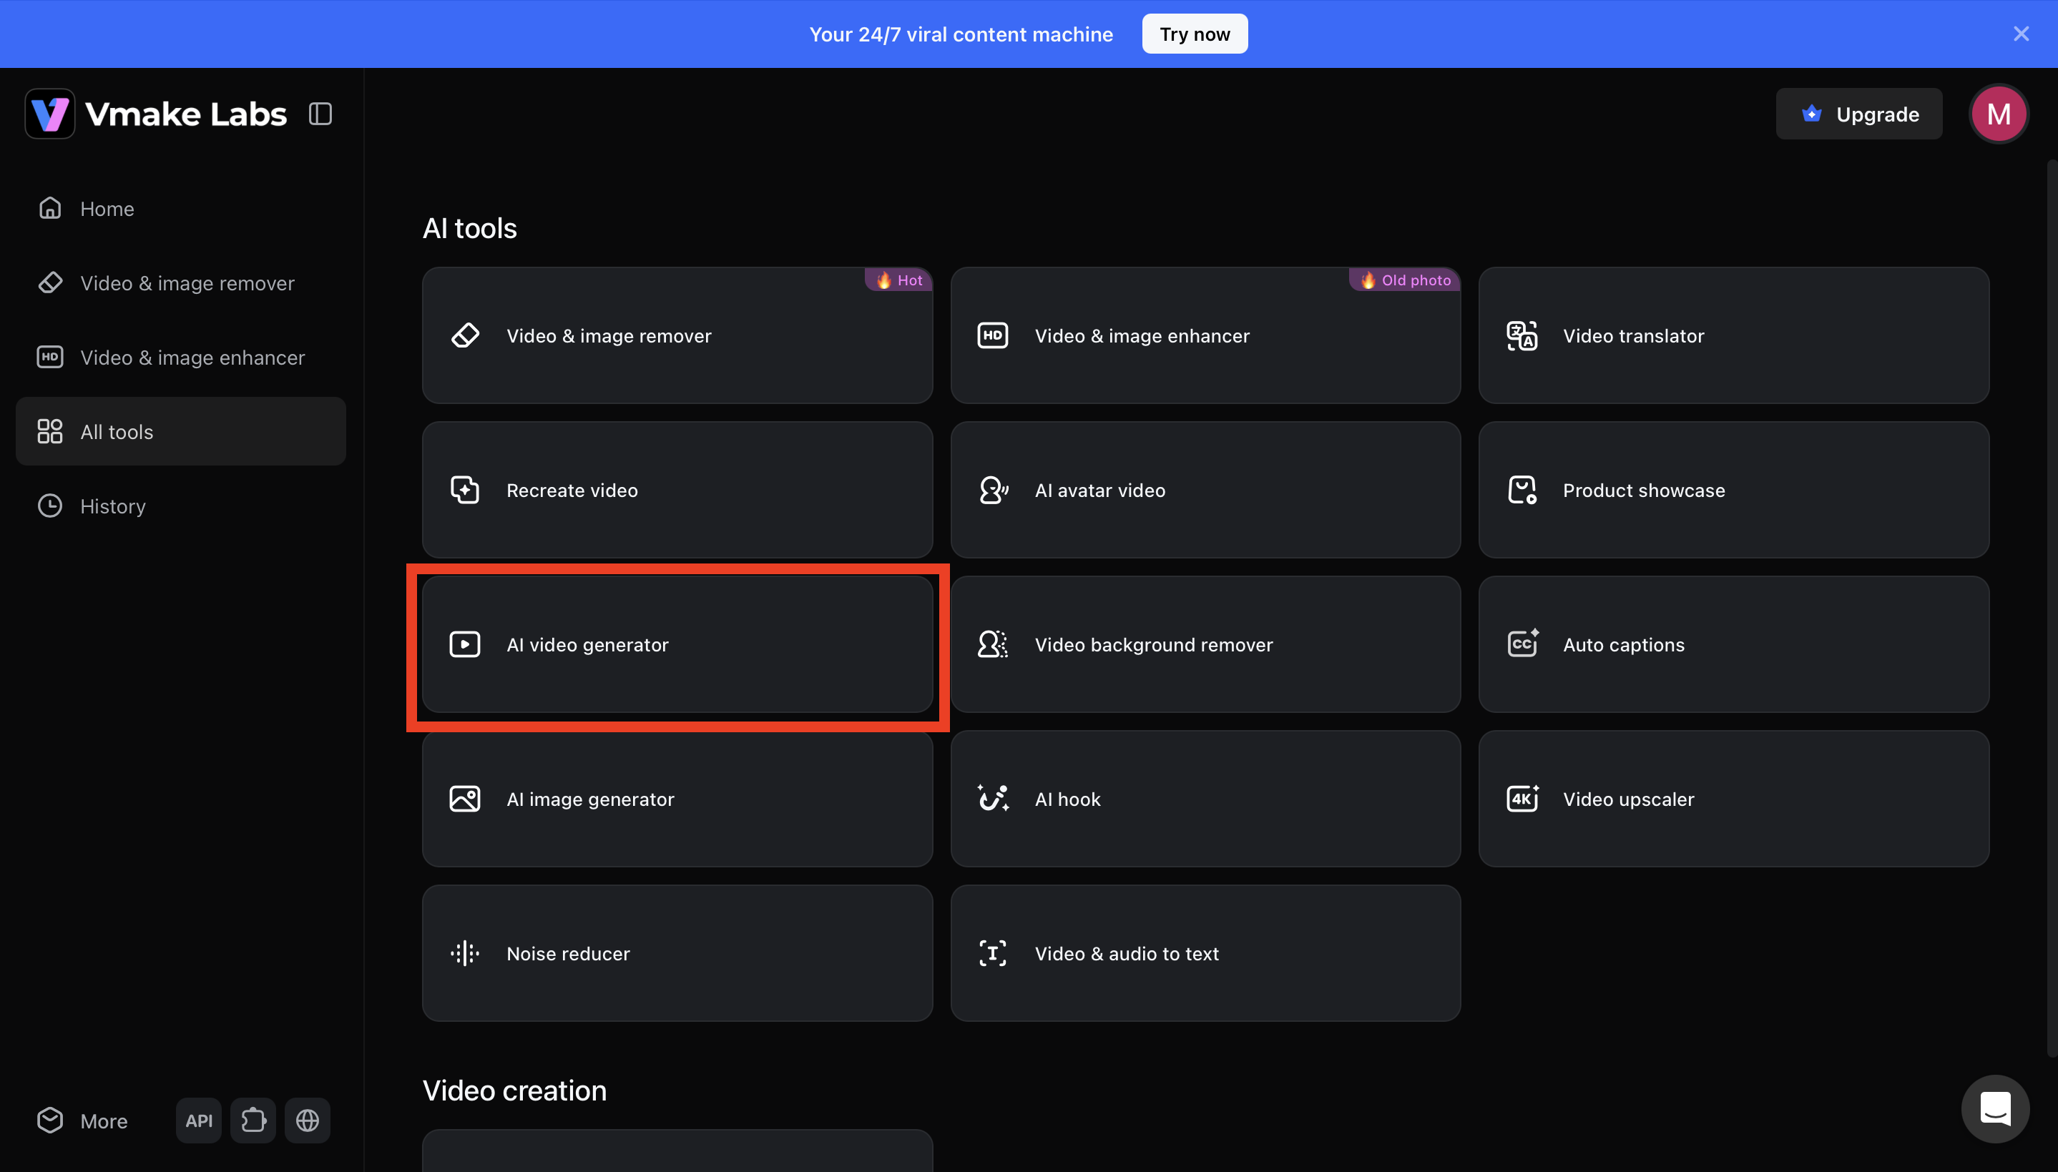
Task: Collapse the sidebar using the panel icon
Action: (320, 114)
